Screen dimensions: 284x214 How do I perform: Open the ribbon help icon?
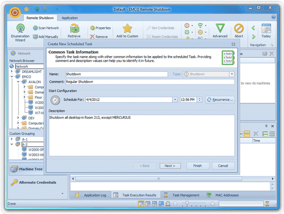pos(274,17)
